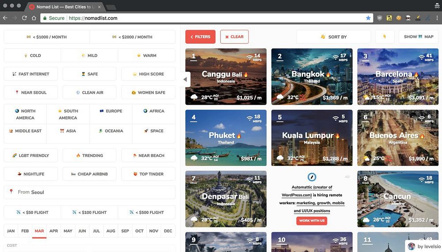Filter by North America region

25,114
